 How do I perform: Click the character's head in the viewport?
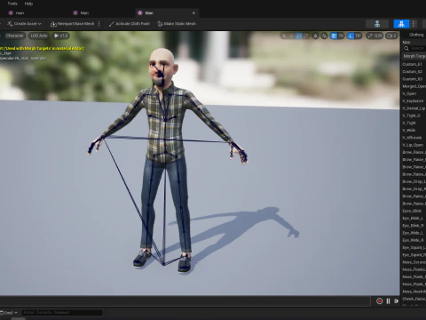(162, 67)
